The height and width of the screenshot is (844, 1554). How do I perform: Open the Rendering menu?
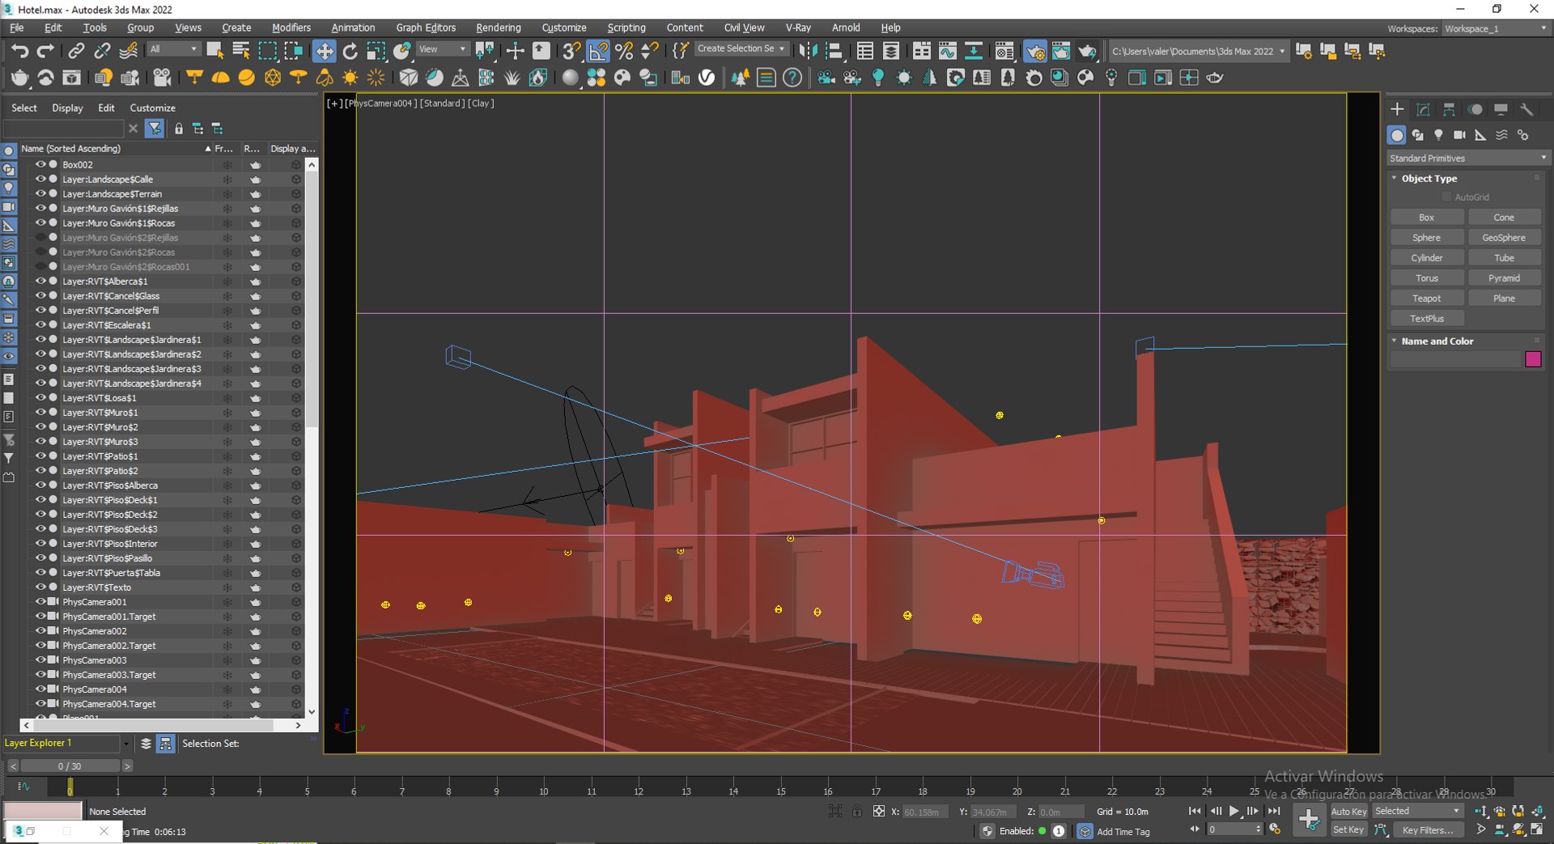(498, 28)
